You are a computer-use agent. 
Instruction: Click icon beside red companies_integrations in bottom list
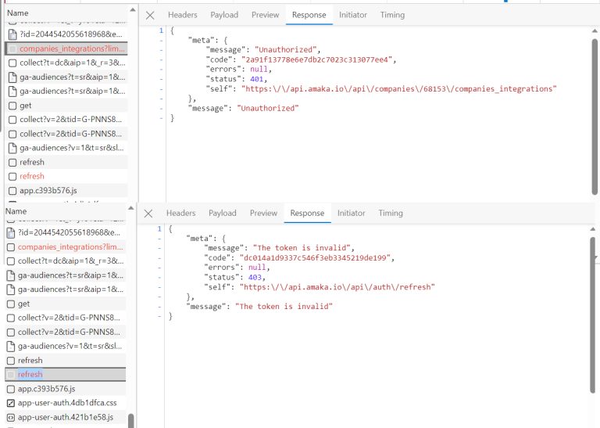pyautogui.click(x=11, y=247)
